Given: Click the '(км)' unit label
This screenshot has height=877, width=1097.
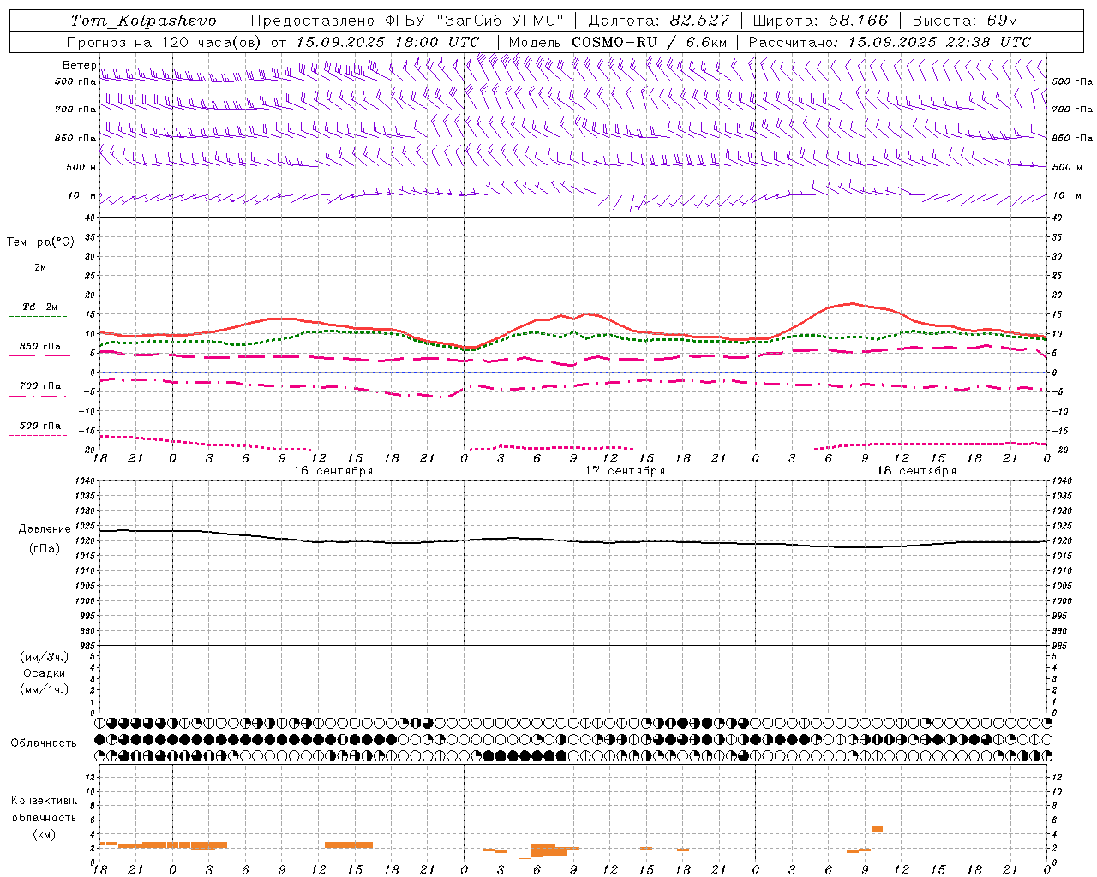Looking at the screenshot, I should 44,835.
